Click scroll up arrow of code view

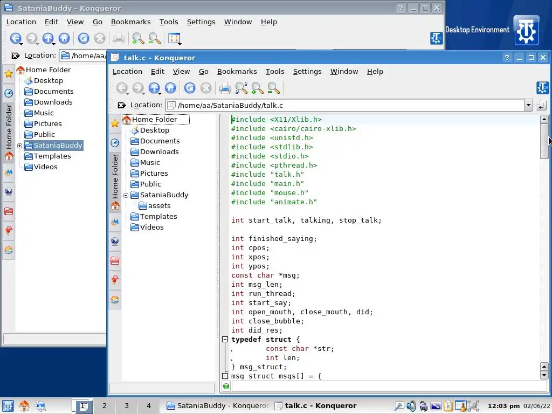[x=544, y=119]
